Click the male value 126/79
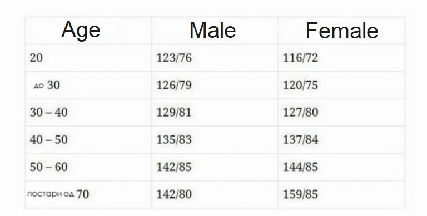 pos(174,85)
